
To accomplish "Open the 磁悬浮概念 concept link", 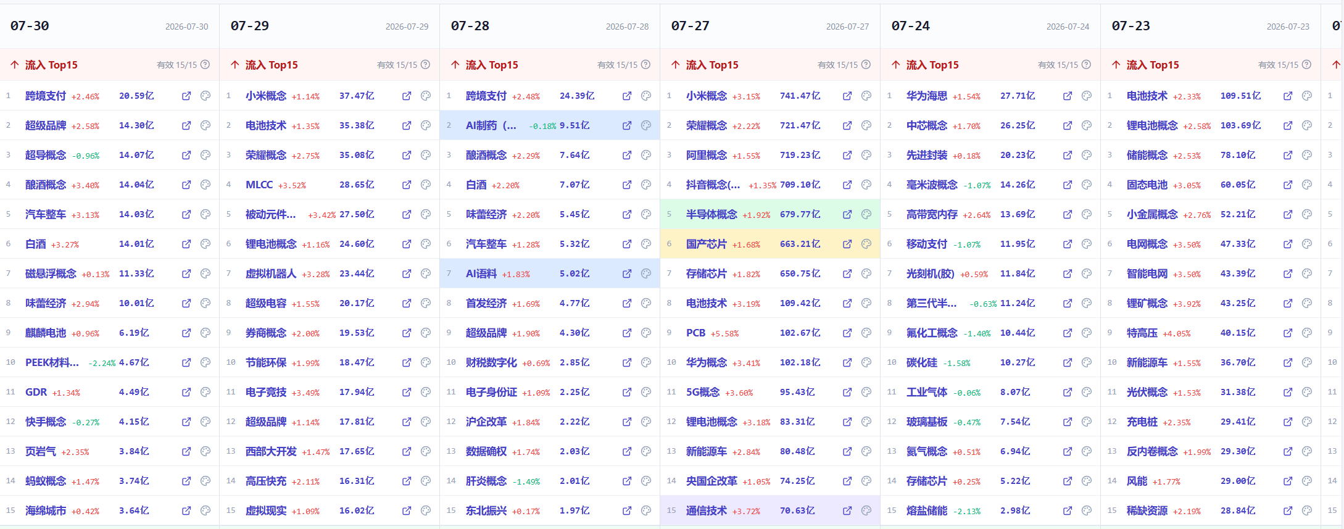I will pyautogui.click(x=51, y=273).
